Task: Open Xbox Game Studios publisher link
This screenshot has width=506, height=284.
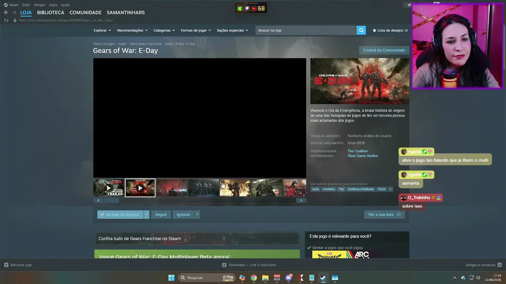Action: click(363, 156)
